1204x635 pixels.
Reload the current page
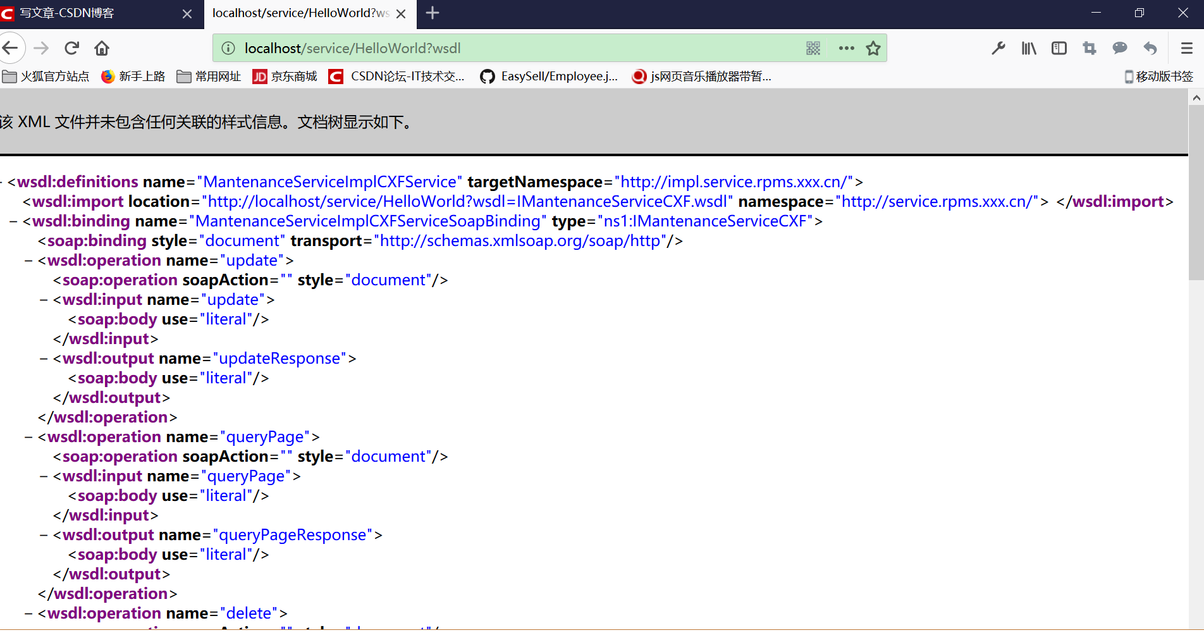[71, 47]
